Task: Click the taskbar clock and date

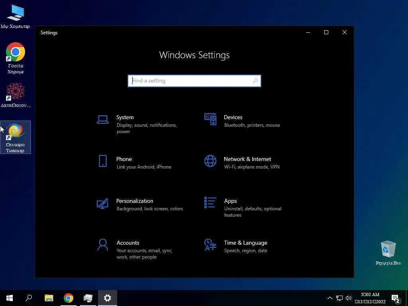Action: [x=370, y=298]
